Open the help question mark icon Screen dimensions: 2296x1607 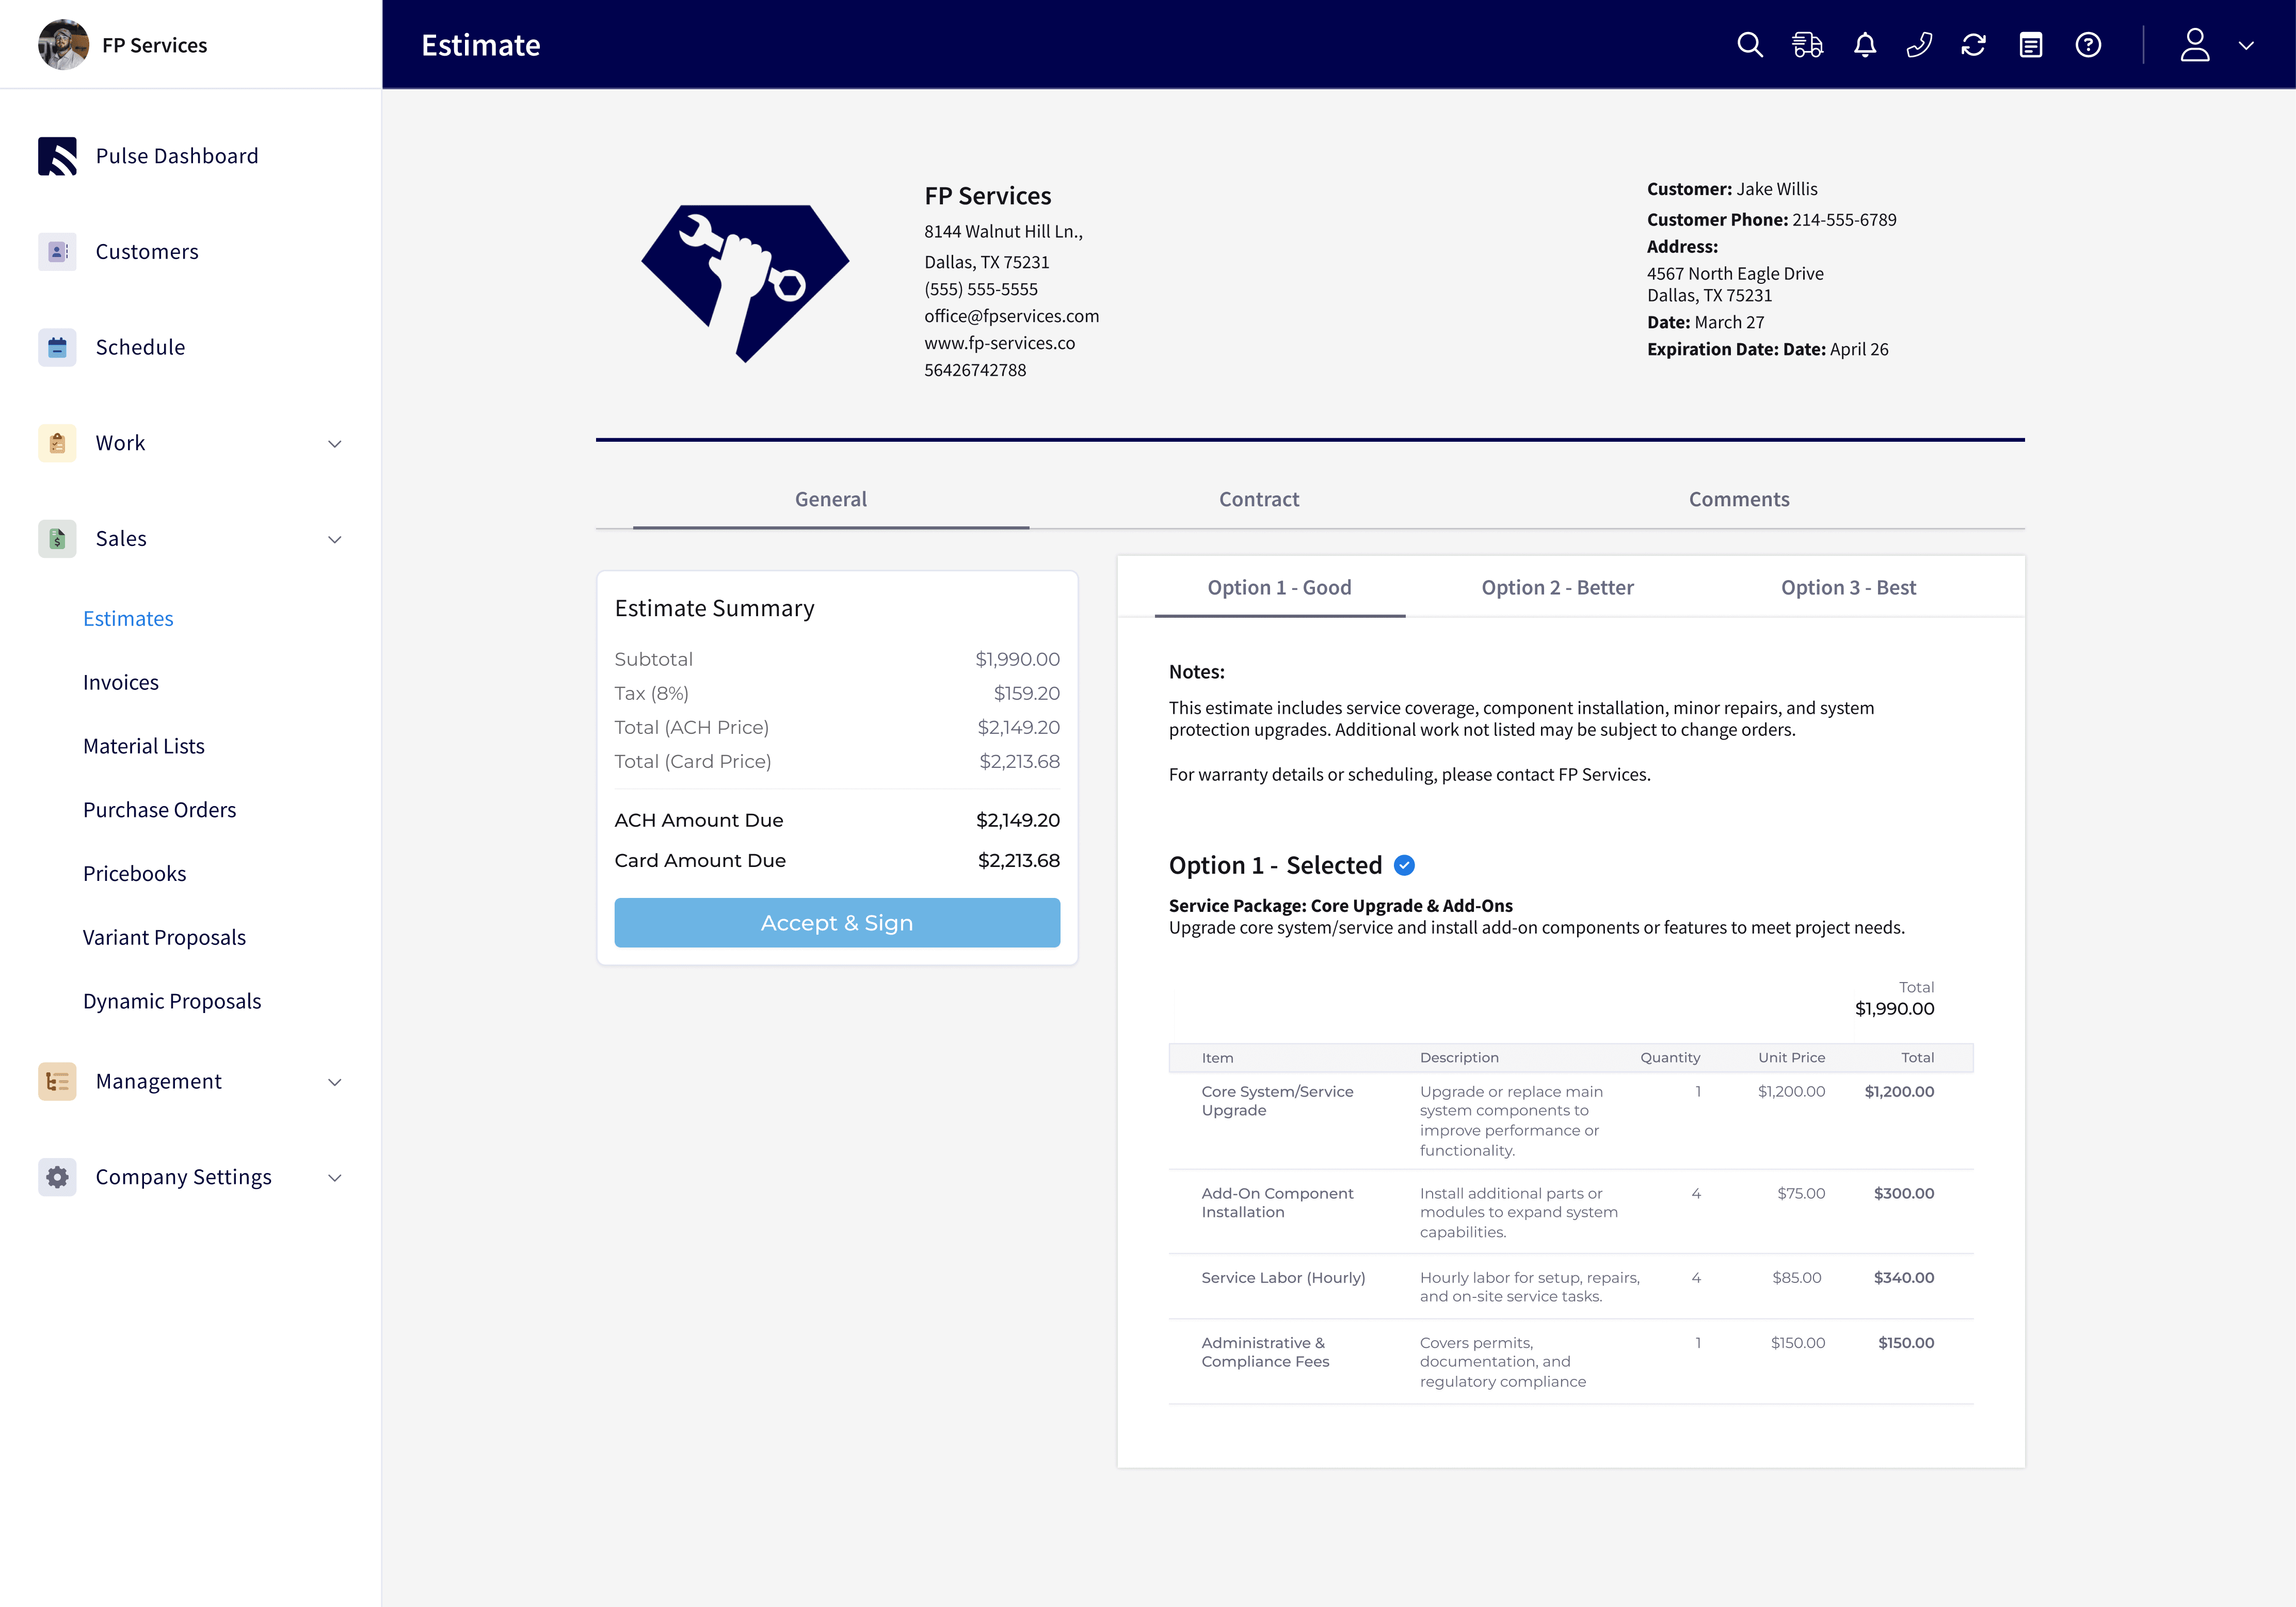pos(2088,45)
